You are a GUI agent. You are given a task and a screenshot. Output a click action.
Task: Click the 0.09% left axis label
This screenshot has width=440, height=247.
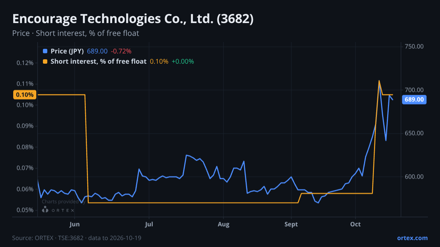[25, 126]
